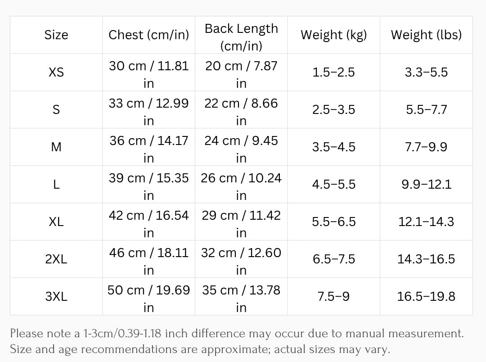
Task: Select the L size cell
Action: click(56, 185)
